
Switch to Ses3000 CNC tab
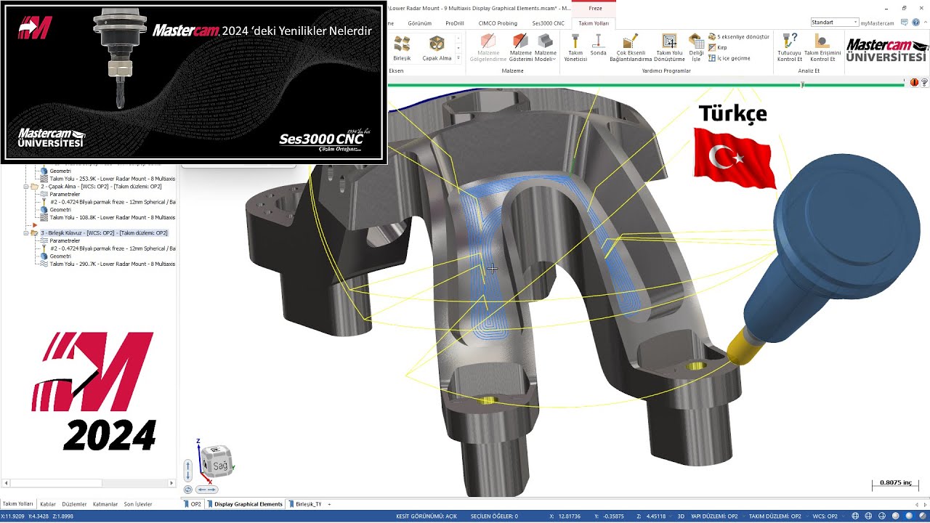(x=548, y=23)
